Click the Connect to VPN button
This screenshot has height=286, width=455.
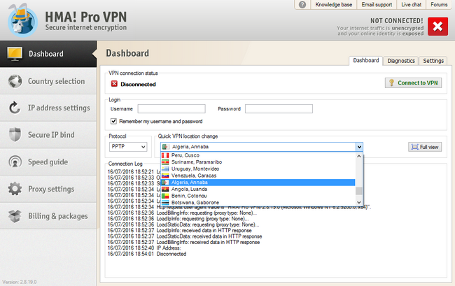point(413,83)
